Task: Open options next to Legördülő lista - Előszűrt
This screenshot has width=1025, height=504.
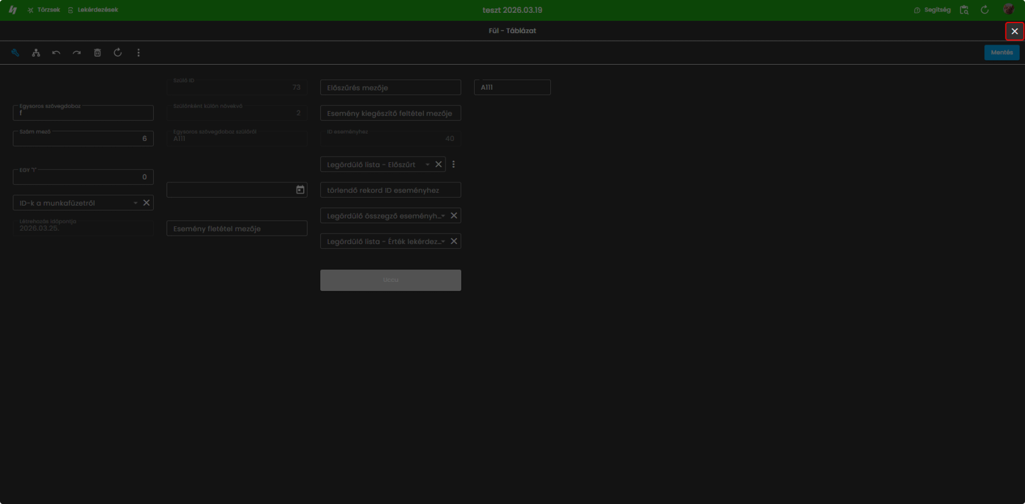Action: coord(453,164)
